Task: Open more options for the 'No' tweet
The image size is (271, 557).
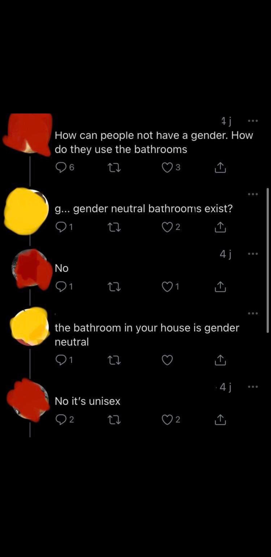Action: [253, 254]
